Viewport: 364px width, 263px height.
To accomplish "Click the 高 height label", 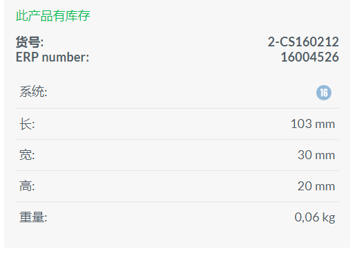I will click(27, 186).
